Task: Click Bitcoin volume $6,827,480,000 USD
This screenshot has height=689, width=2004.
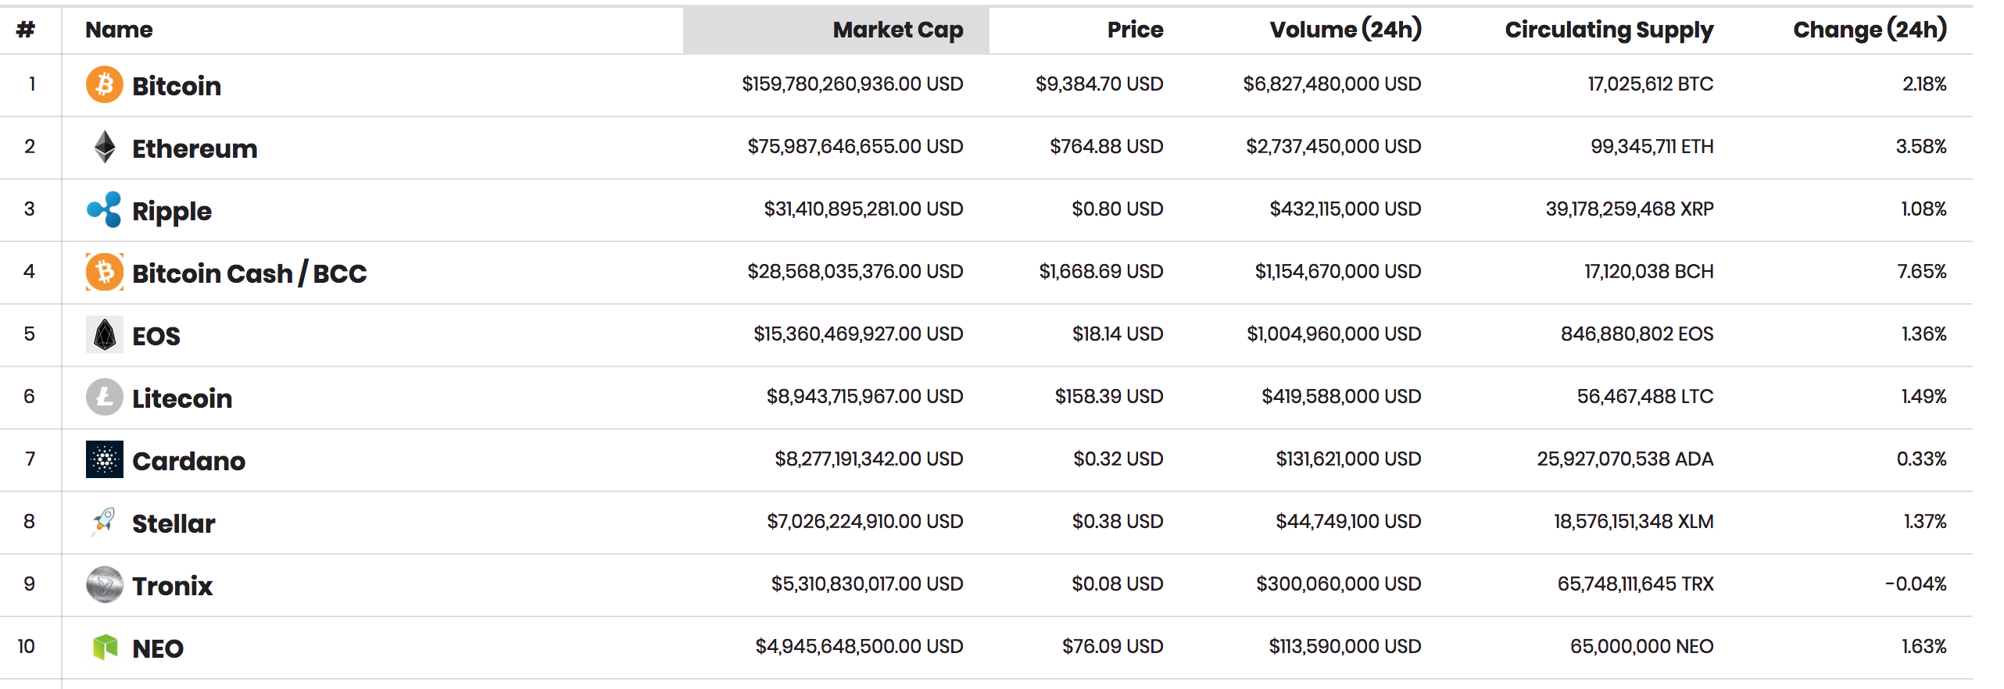Action: pyautogui.click(x=1333, y=84)
